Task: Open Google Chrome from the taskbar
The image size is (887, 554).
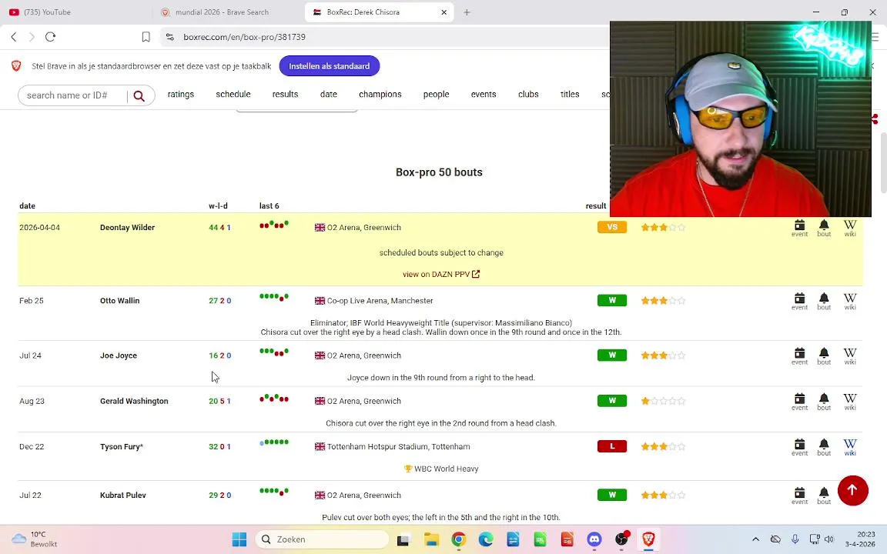Action: pyautogui.click(x=458, y=539)
